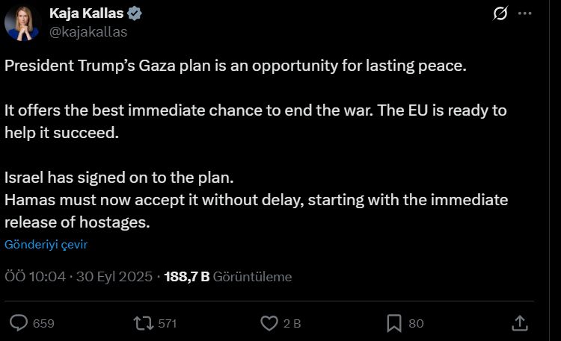The image size is (561, 341).
Task: Like the post with the heart icon
Action: [x=269, y=322]
